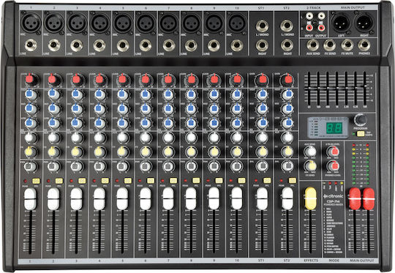
Task: Click the grey Pan knob on channel 1
Action: point(31,166)
